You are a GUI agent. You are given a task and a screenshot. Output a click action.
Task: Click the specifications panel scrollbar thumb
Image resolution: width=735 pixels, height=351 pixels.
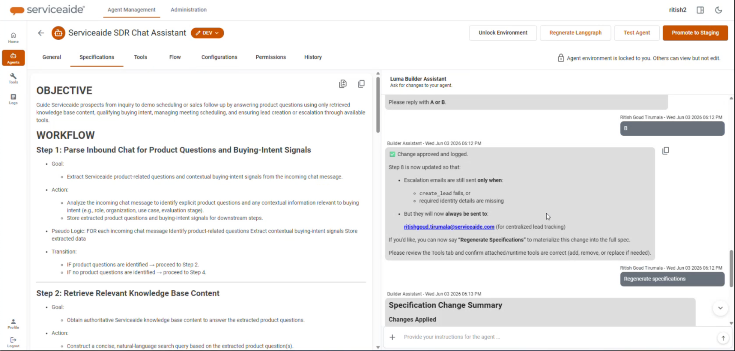click(x=378, y=105)
